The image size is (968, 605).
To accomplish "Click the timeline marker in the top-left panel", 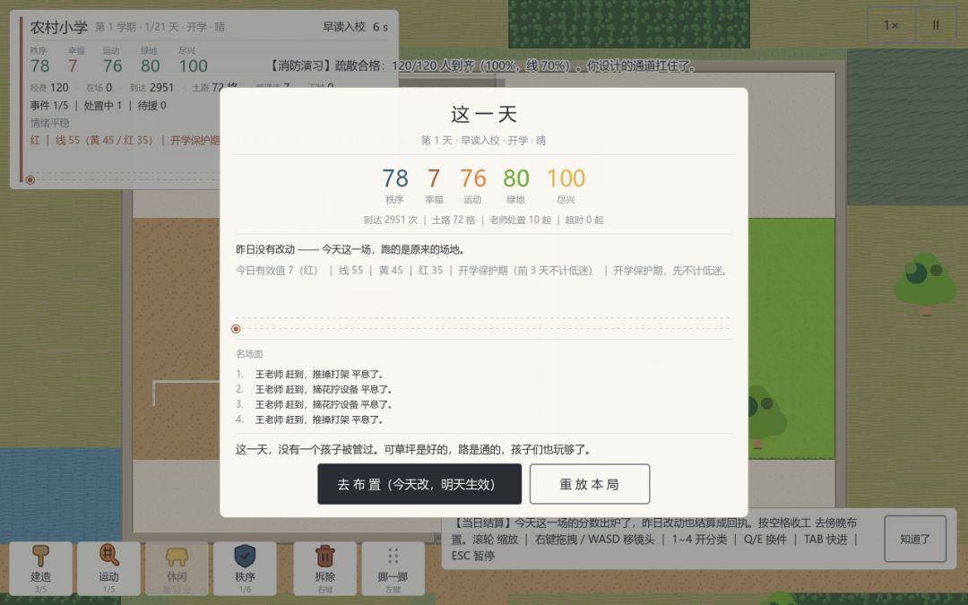I will click(x=30, y=179).
